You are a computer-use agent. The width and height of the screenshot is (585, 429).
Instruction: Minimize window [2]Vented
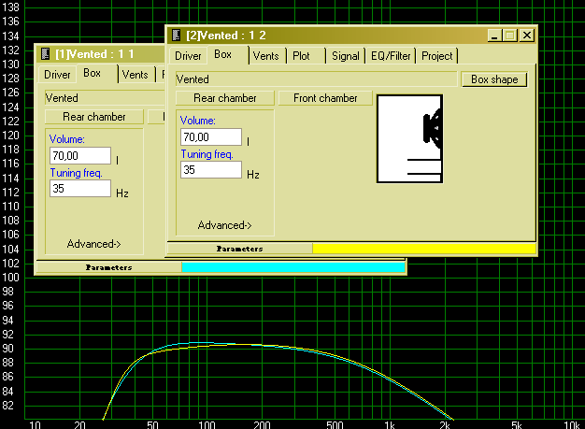click(x=494, y=36)
